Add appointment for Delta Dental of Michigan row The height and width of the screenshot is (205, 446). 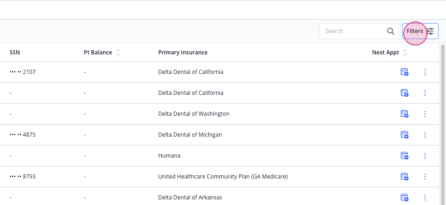coord(405,135)
